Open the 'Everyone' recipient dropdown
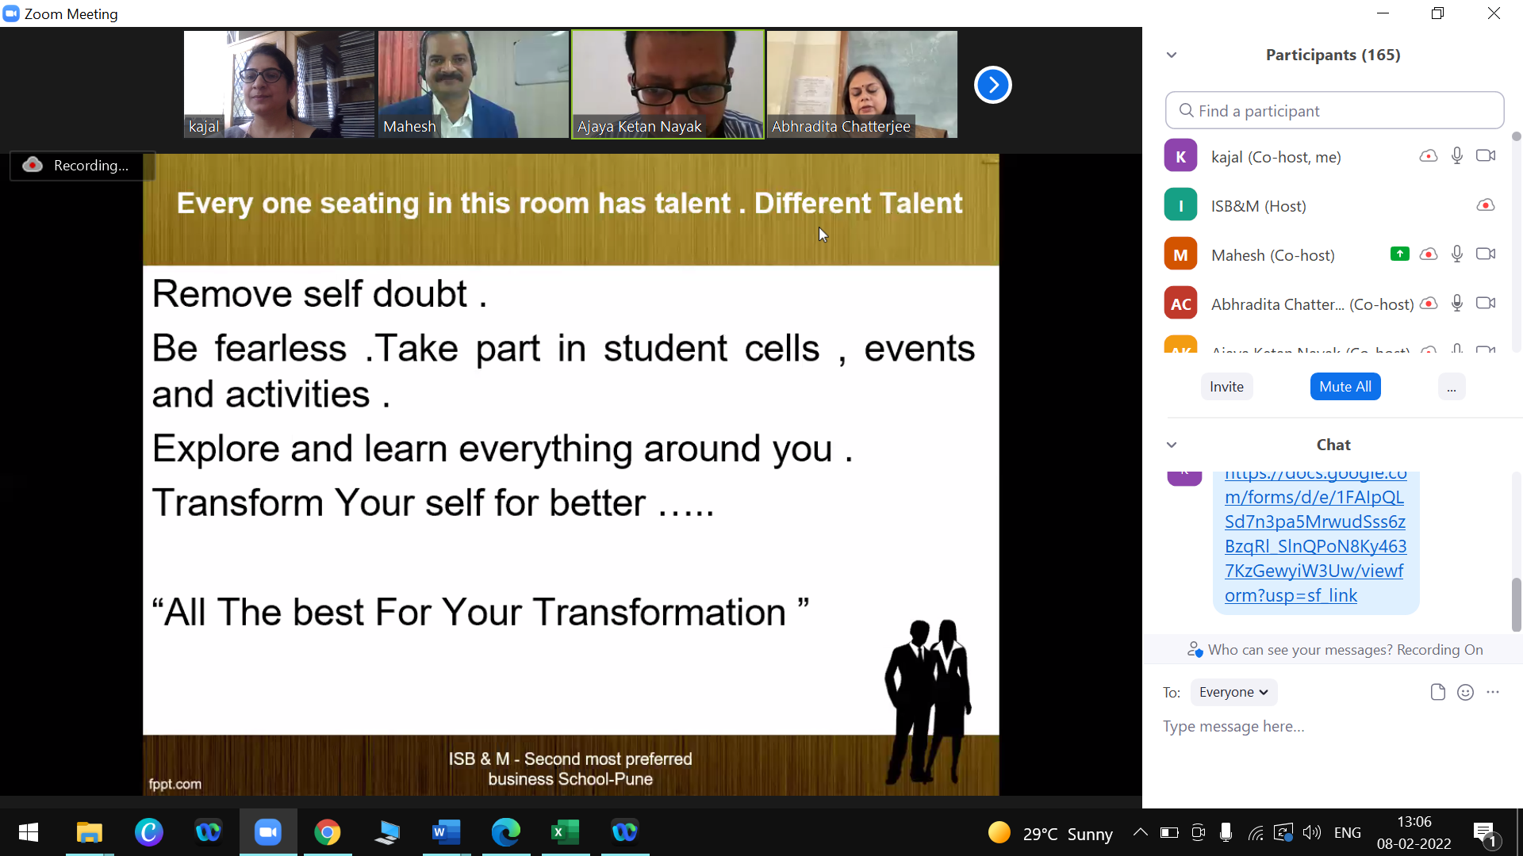The height and width of the screenshot is (856, 1523). (x=1233, y=692)
